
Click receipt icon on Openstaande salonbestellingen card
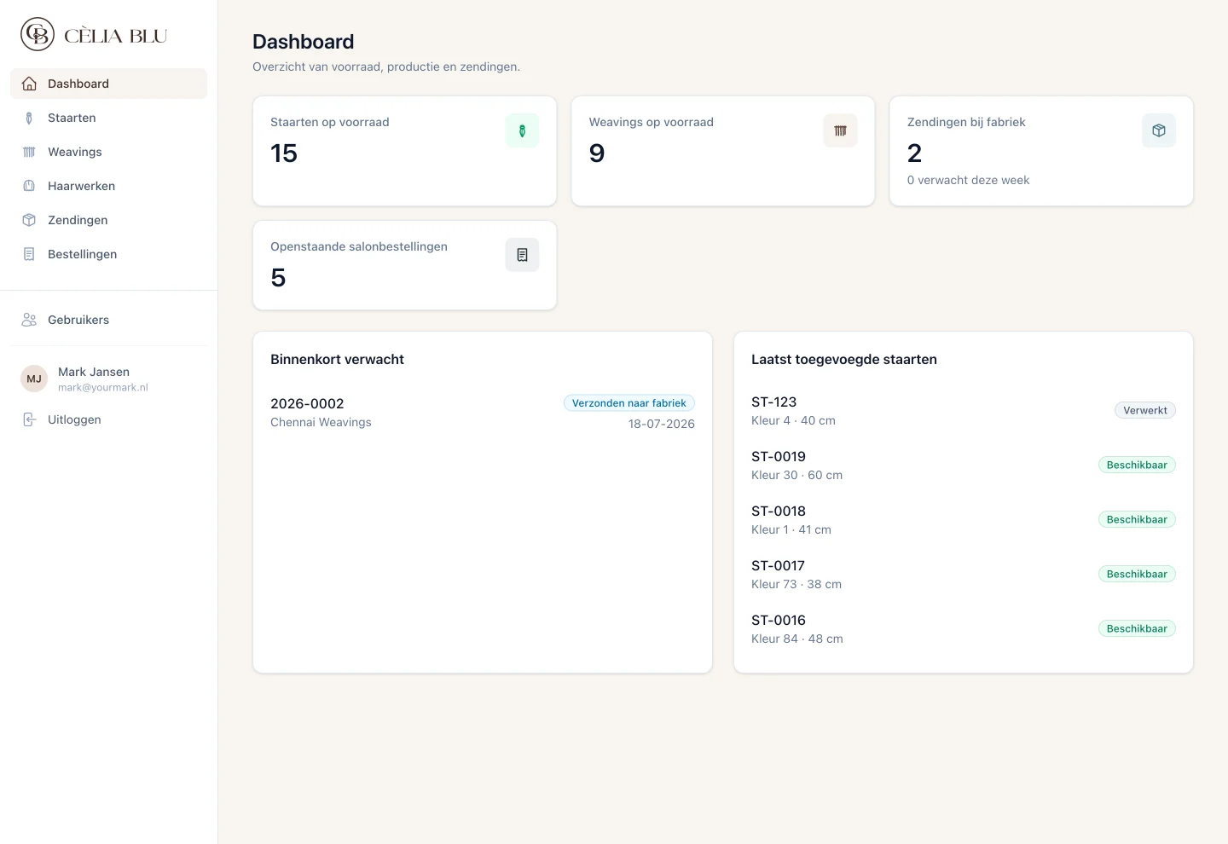(x=522, y=255)
